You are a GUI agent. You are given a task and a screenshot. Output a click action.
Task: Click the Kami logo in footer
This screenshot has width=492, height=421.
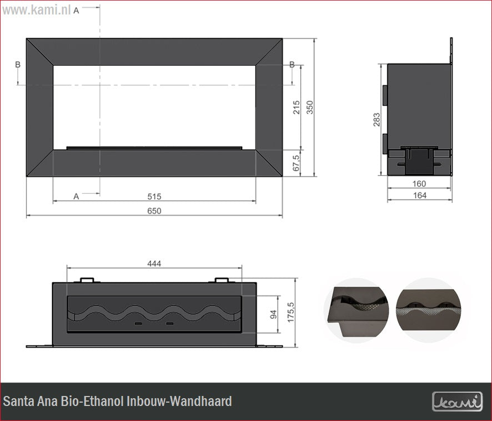pyautogui.click(x=457, y=401)
